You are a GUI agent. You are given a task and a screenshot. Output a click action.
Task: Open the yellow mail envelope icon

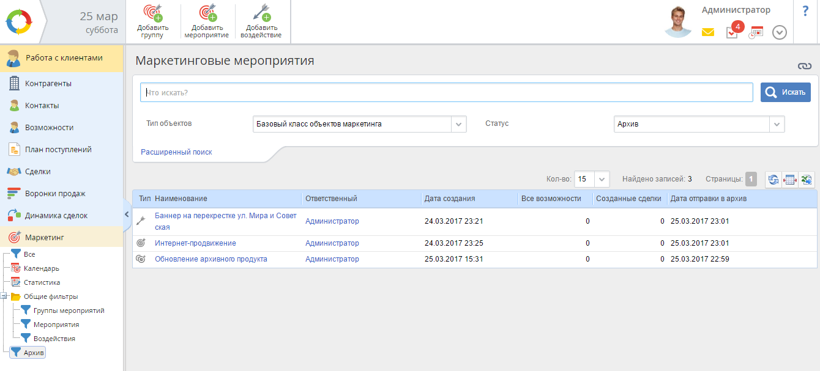click(x=708, y=32)
